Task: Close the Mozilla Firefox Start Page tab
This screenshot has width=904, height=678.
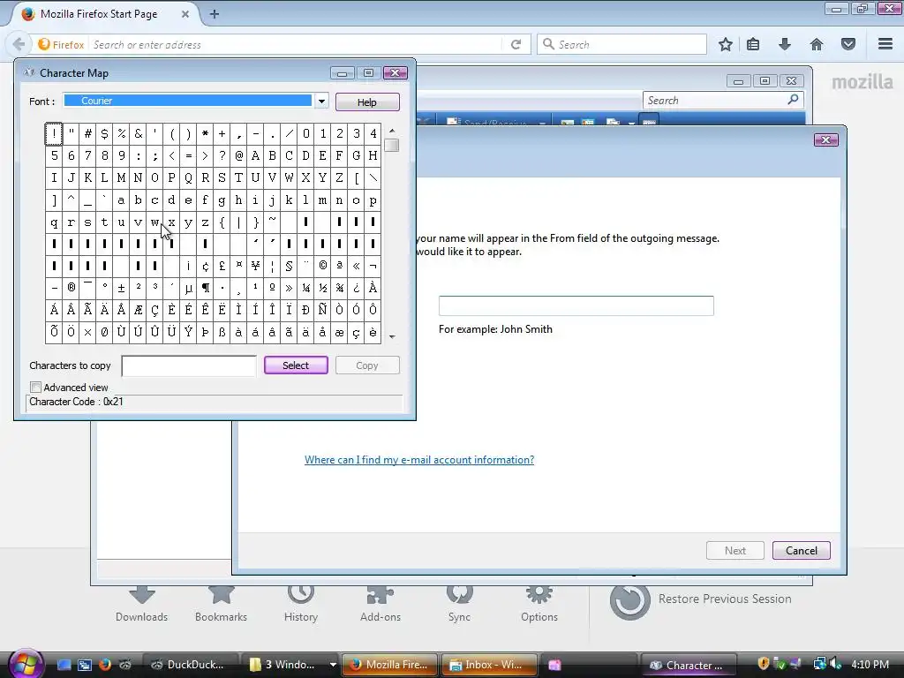Action: (x=185, y=14)
